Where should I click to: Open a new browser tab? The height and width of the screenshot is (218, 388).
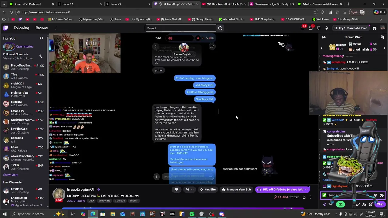click(x=348, y=4)
